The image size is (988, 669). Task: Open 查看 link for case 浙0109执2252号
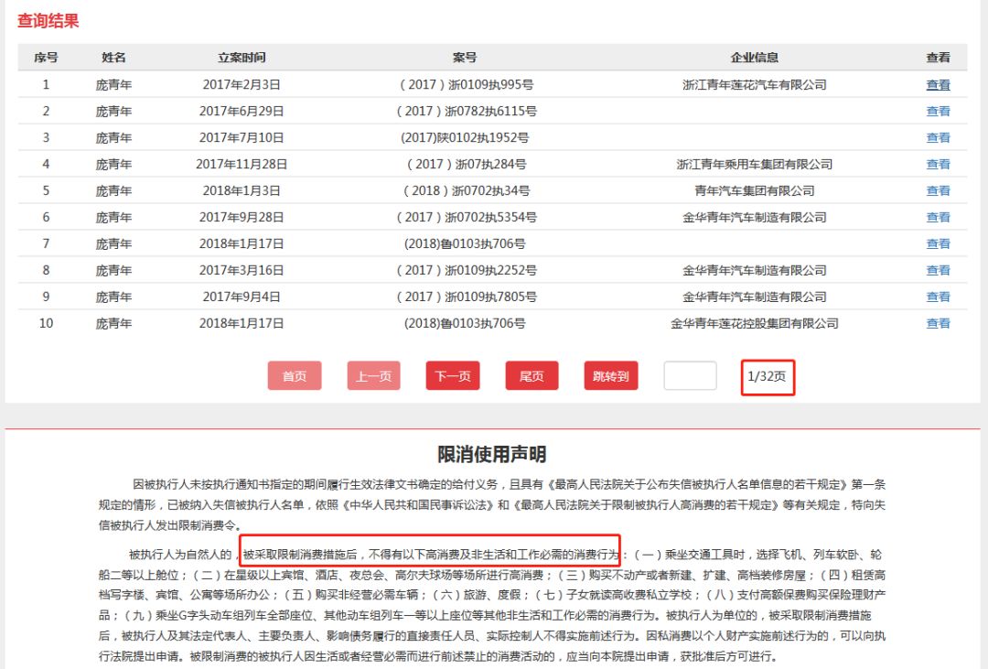click(x=938, y=270)
